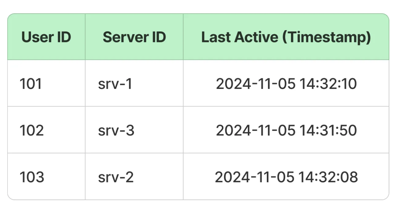Screen dimensions: 399x208
Task: Select the user ID 103 cell
Action: (32, 177)
